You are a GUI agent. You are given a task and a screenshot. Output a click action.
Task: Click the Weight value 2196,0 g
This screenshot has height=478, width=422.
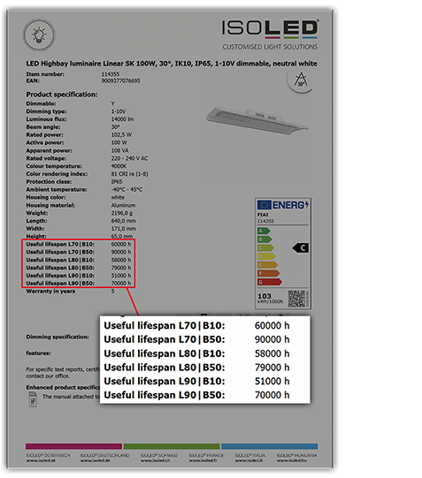(x=122, y=213)
